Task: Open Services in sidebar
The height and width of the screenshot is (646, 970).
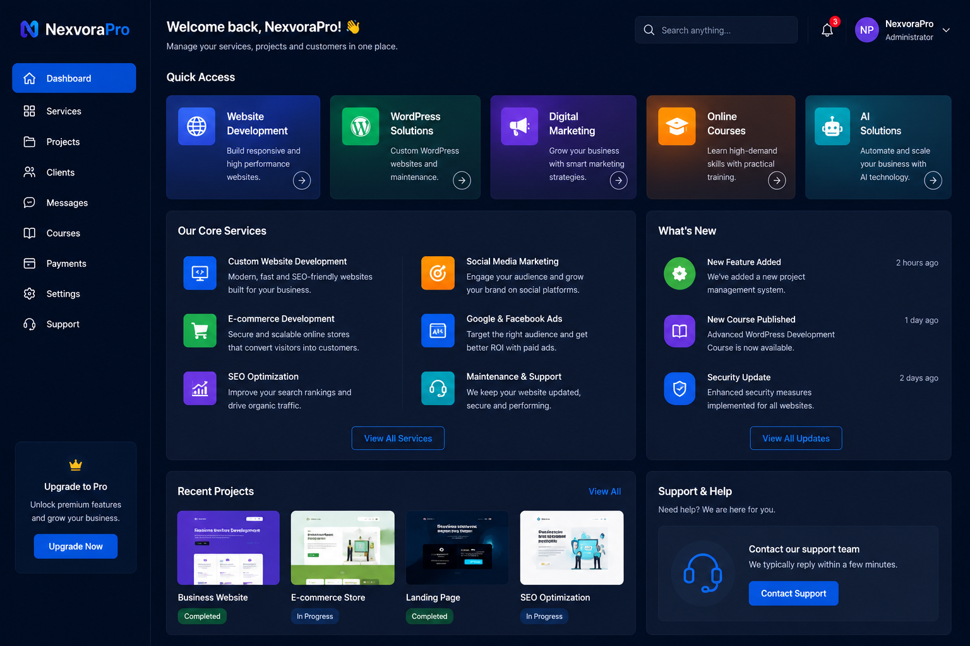Action: (74, 111)
